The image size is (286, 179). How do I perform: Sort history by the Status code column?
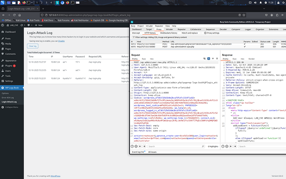pyautogui.click(x=265, y=42)
